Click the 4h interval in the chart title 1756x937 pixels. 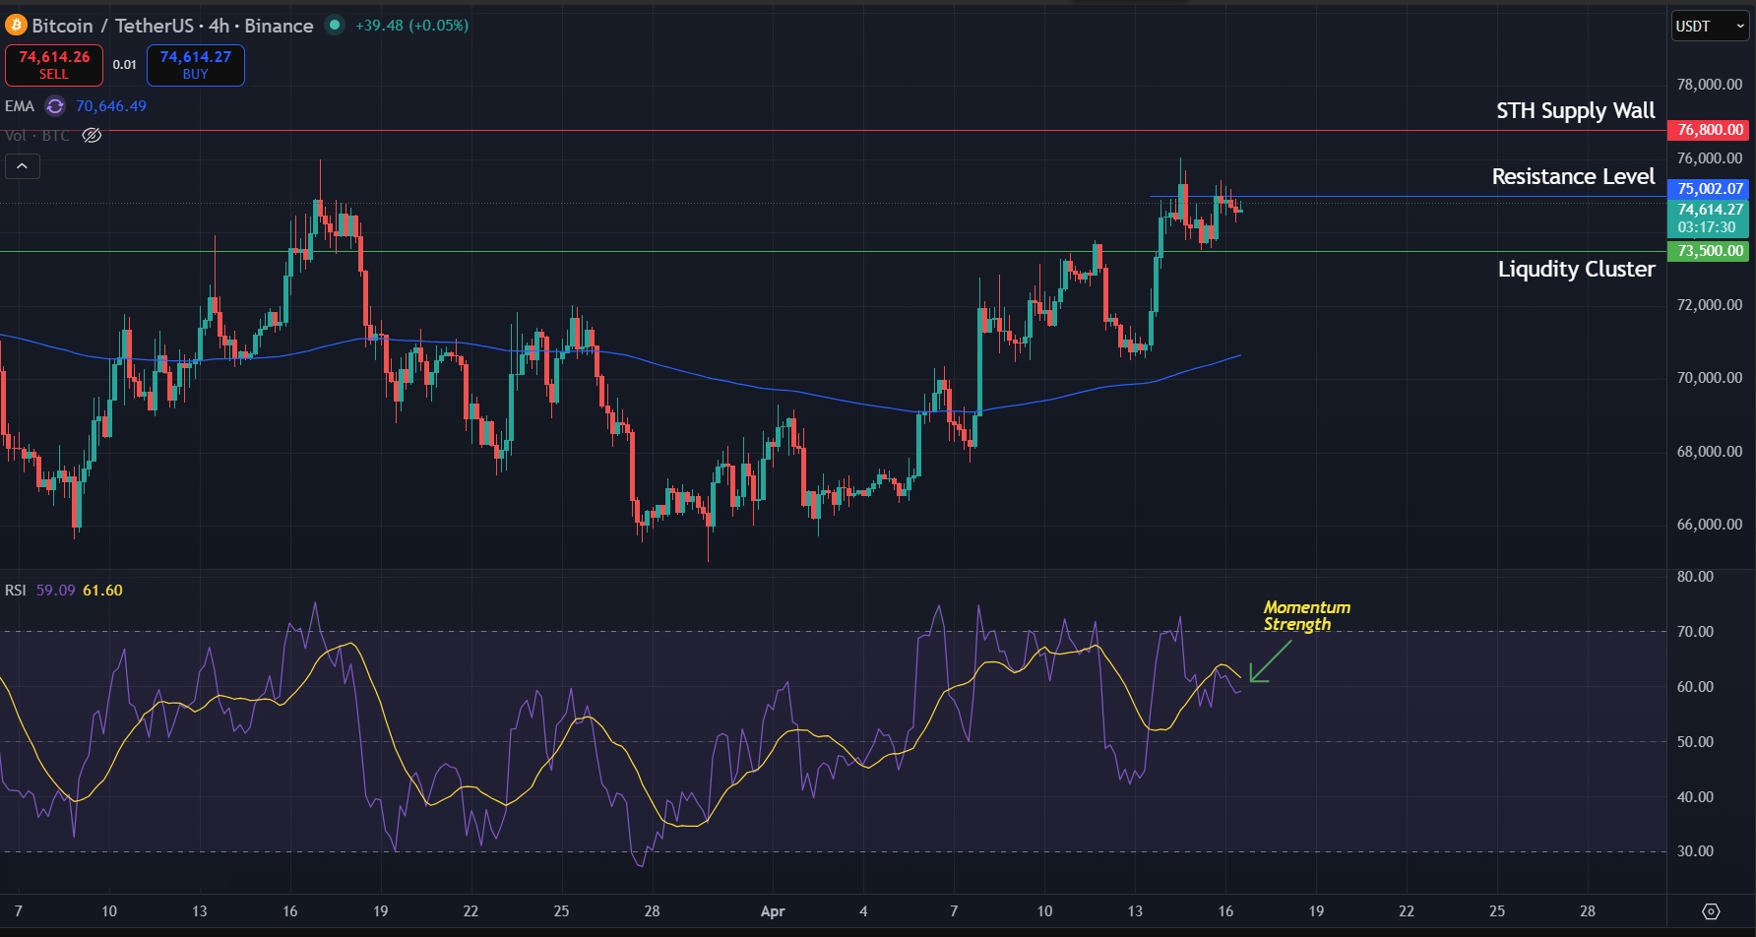click(x=219, y=26)
